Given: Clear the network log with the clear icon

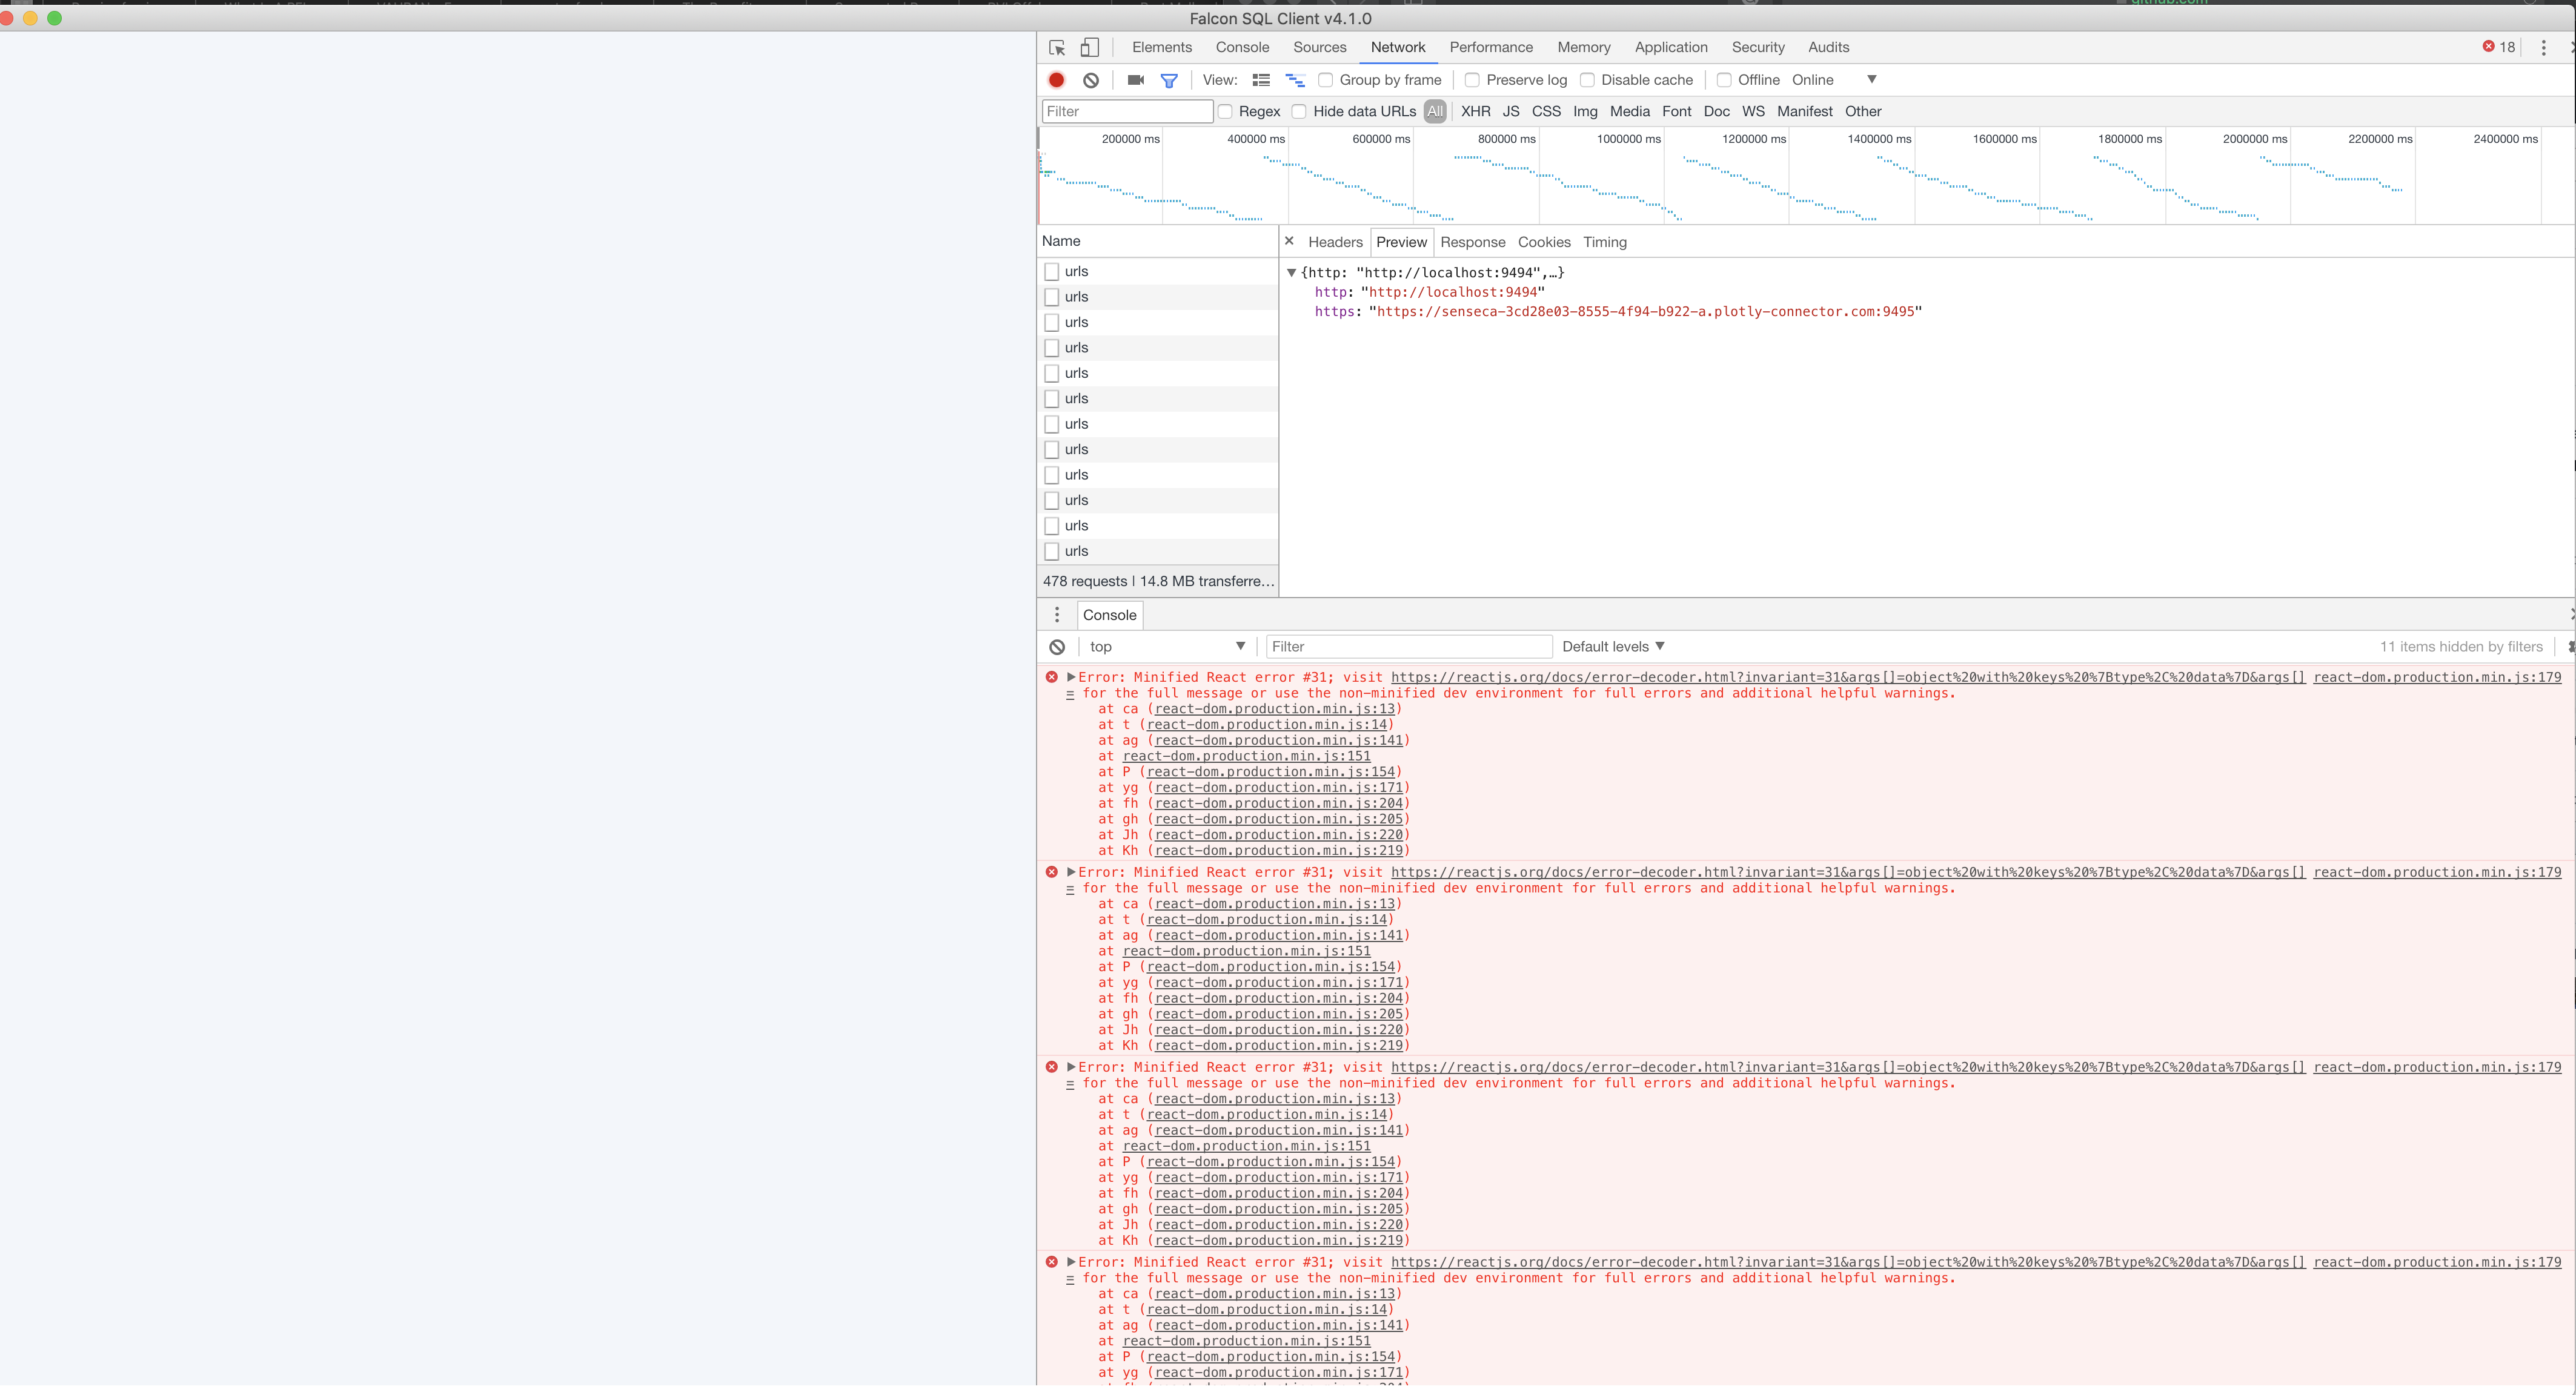Looking at the screenshot, I should pyautogui.click(x=1090, y=80).
